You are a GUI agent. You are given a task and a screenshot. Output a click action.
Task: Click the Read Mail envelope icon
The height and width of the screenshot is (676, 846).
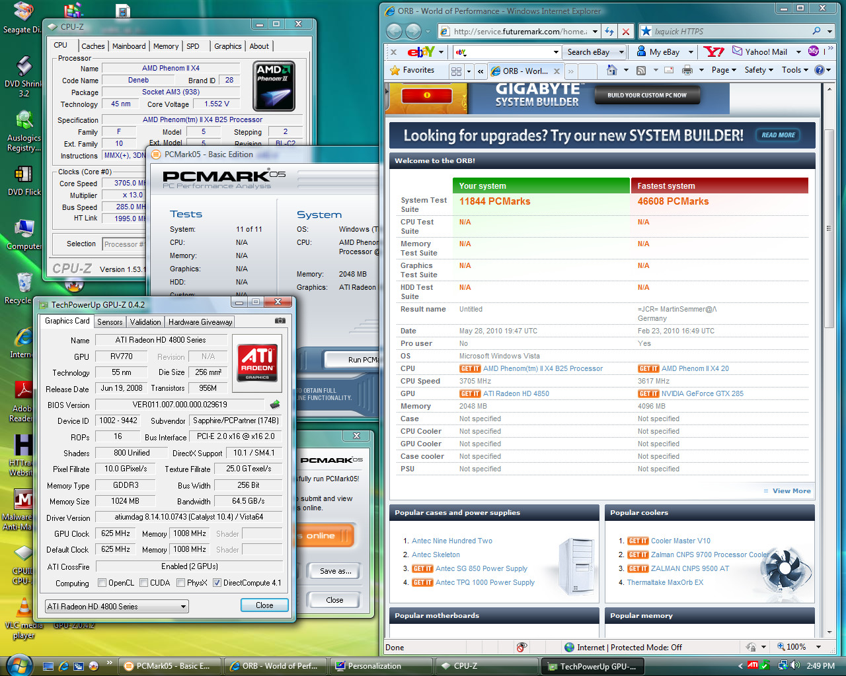669,70
